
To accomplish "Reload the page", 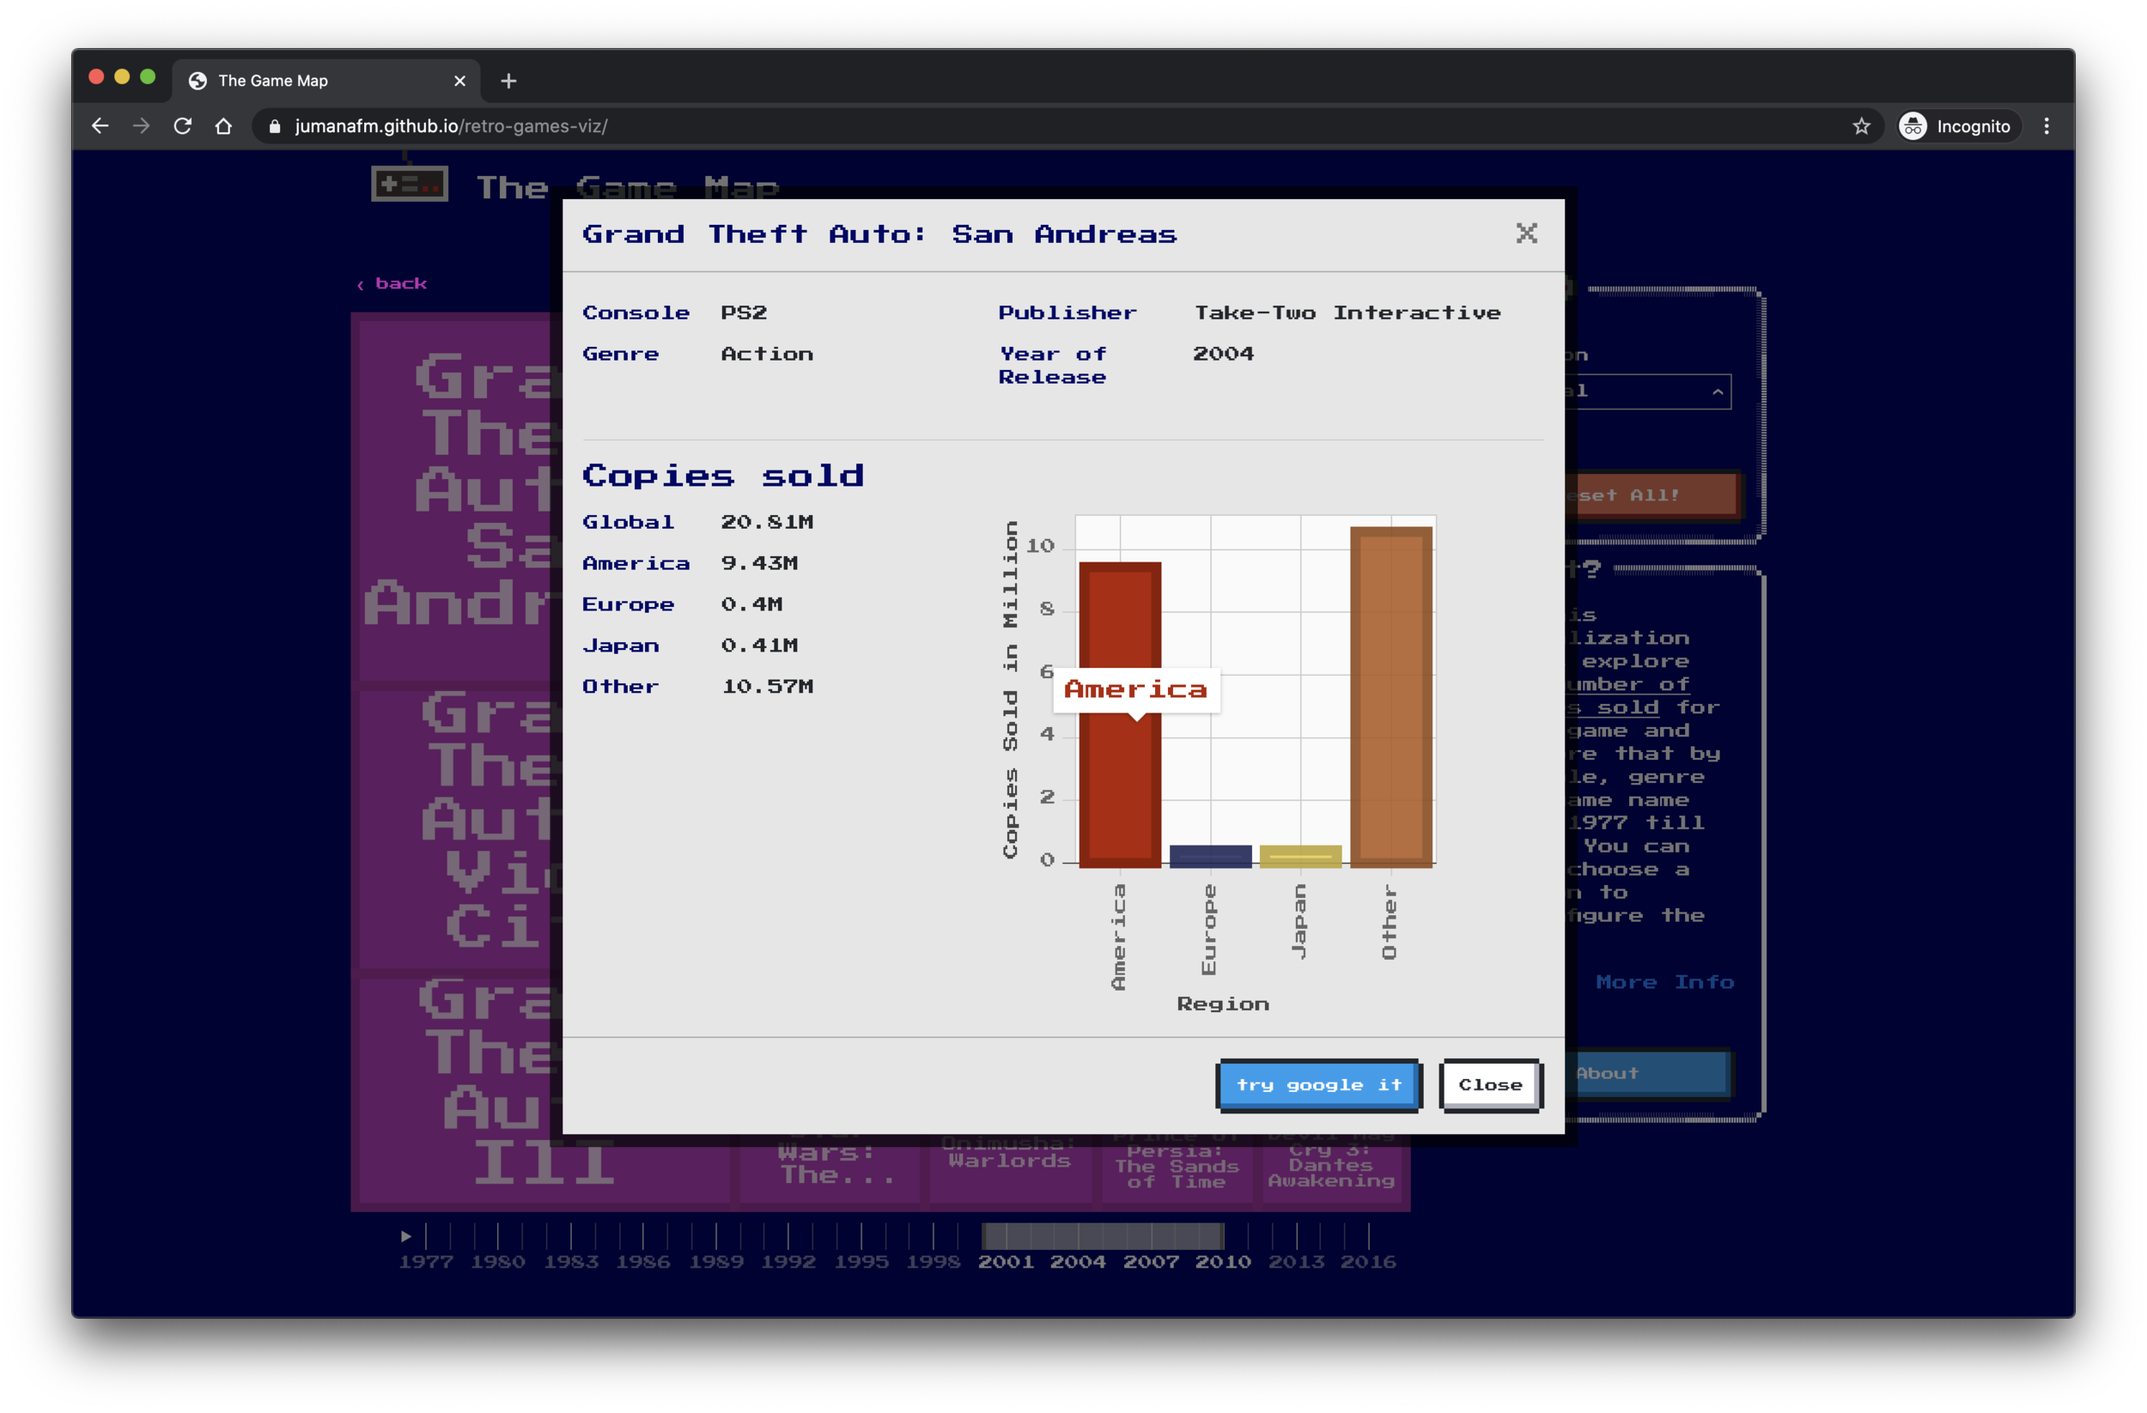I will pyautogui.click(x=183, y=126).
